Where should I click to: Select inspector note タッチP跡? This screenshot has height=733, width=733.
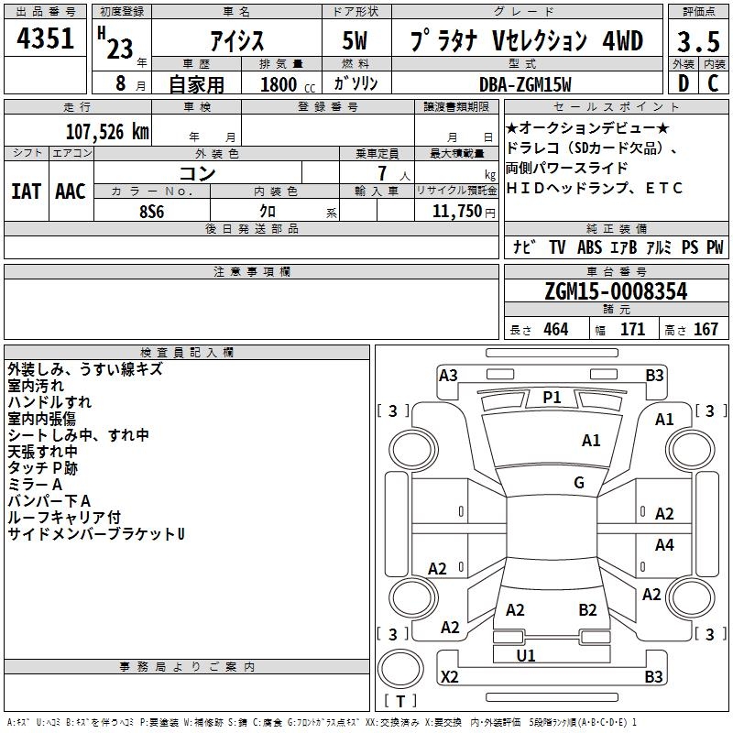pos(42,468)
